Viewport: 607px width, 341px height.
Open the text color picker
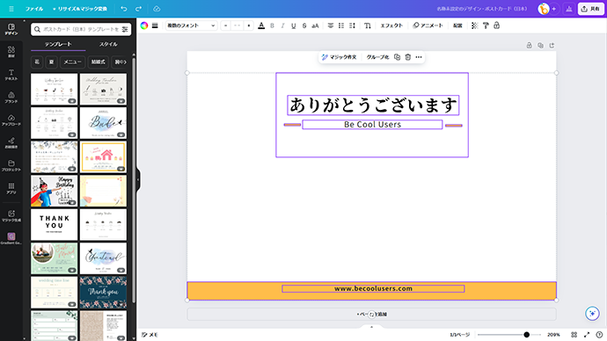pos(261,25)
